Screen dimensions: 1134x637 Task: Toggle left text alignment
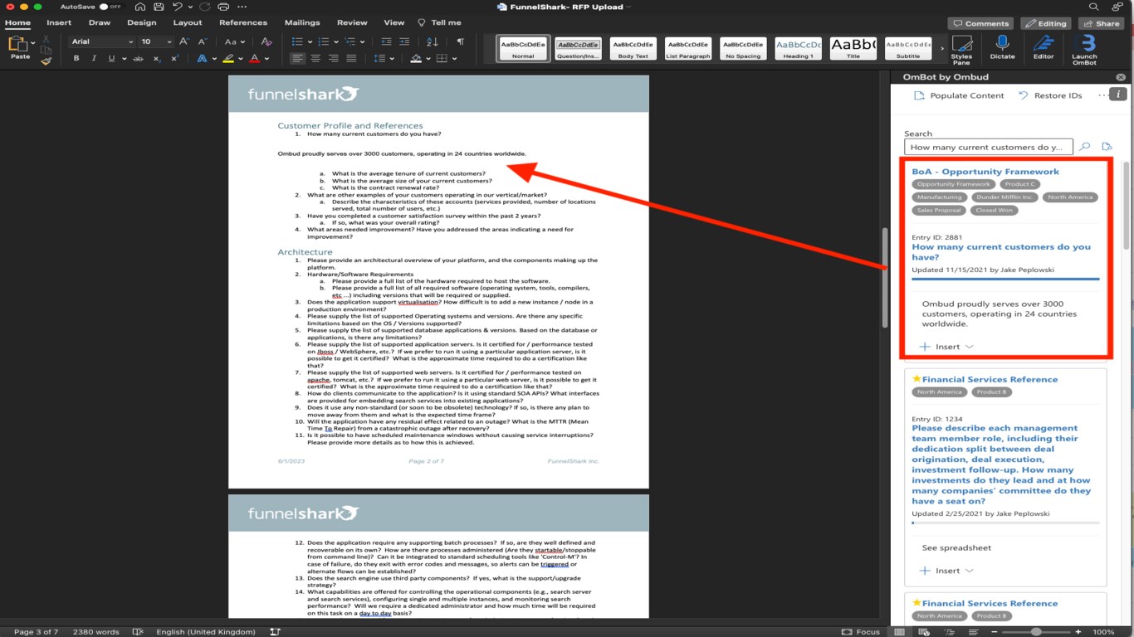pyautogui.click(x=297, y=59)
